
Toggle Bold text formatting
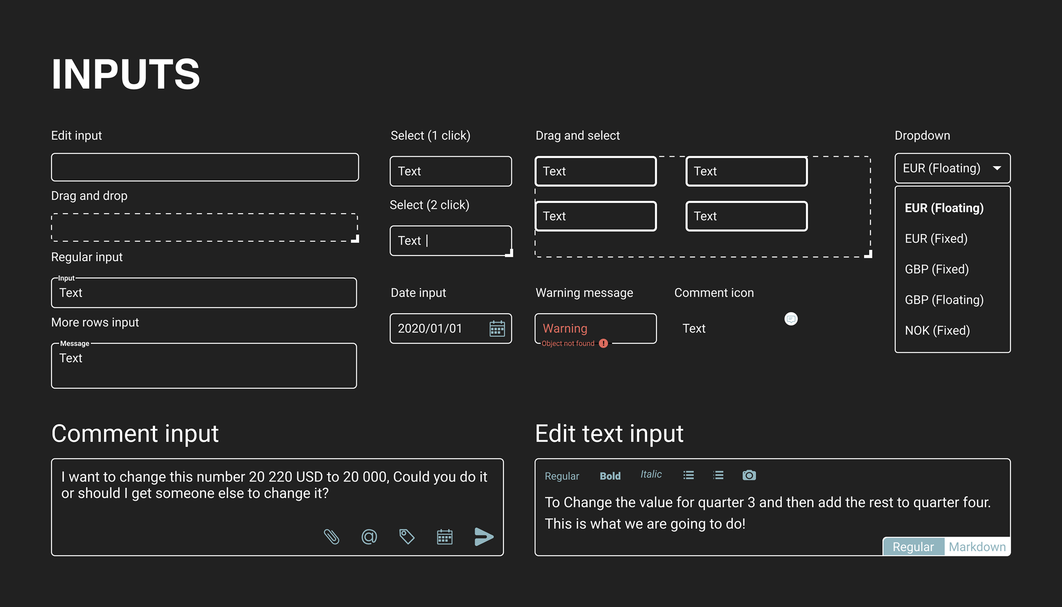(610, 476)
